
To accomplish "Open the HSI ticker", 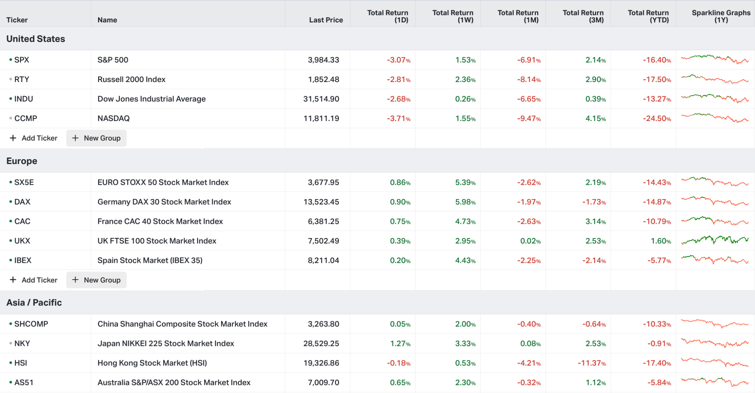I will [x=21, y=363].
